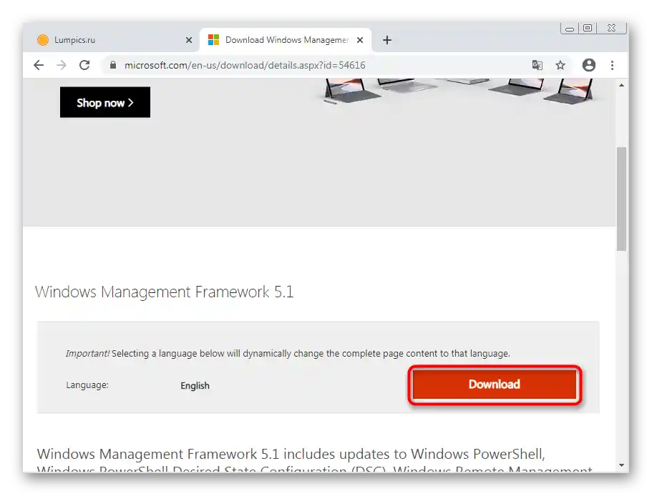This screenshot has width=652, height=496.
Task: Click the Language: label
Action: (x=87, y=385)
